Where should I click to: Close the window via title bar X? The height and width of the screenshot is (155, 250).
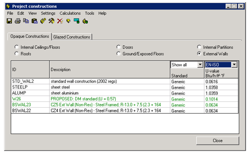coord(241,6)
